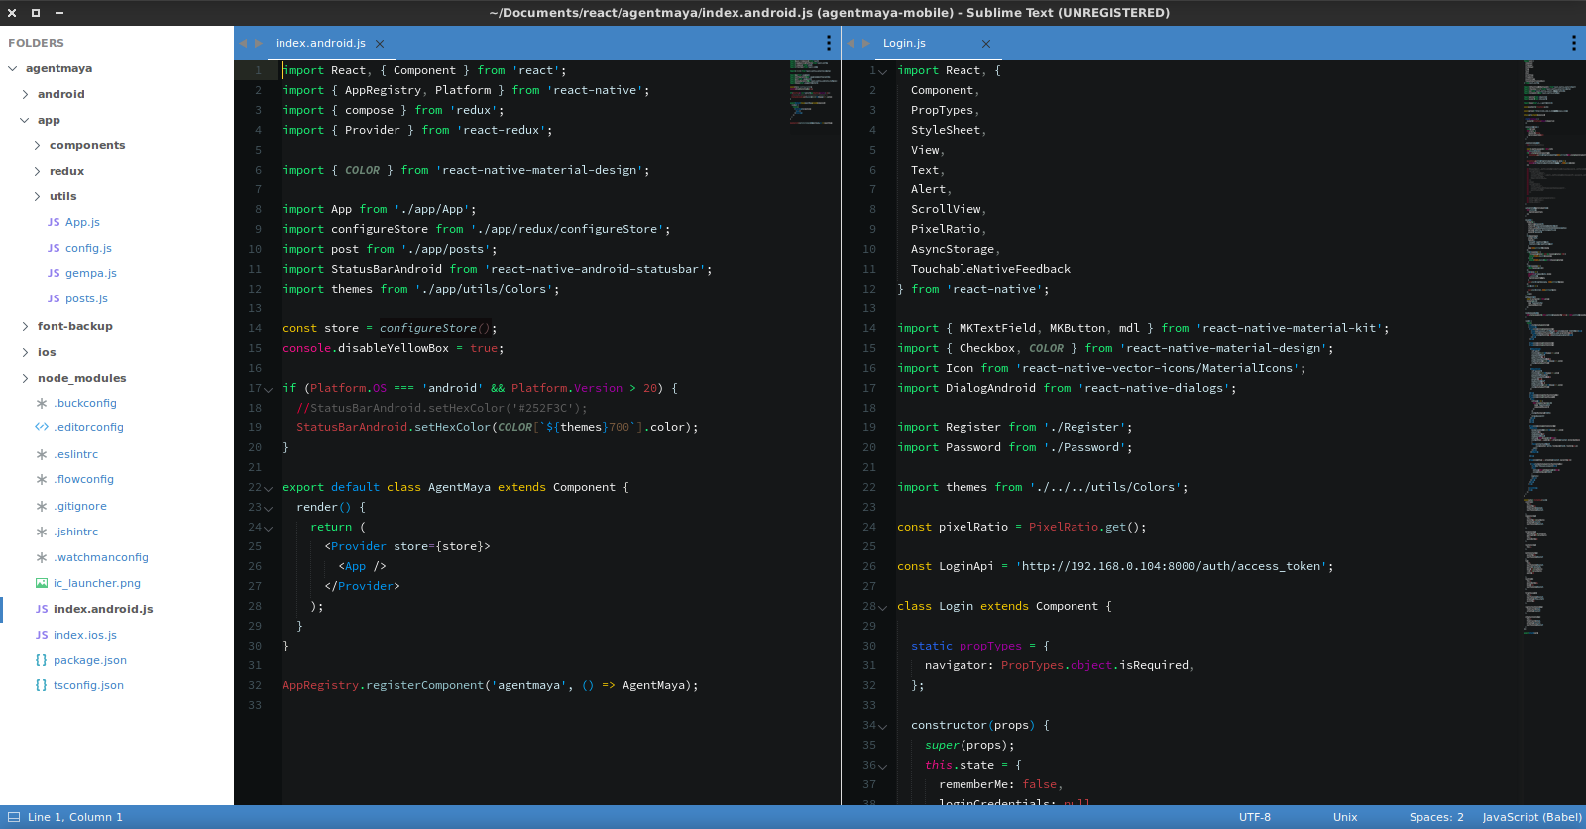1586x829 pixels.
Task: Go to previous tab in right pane
Action: [850, 43]
